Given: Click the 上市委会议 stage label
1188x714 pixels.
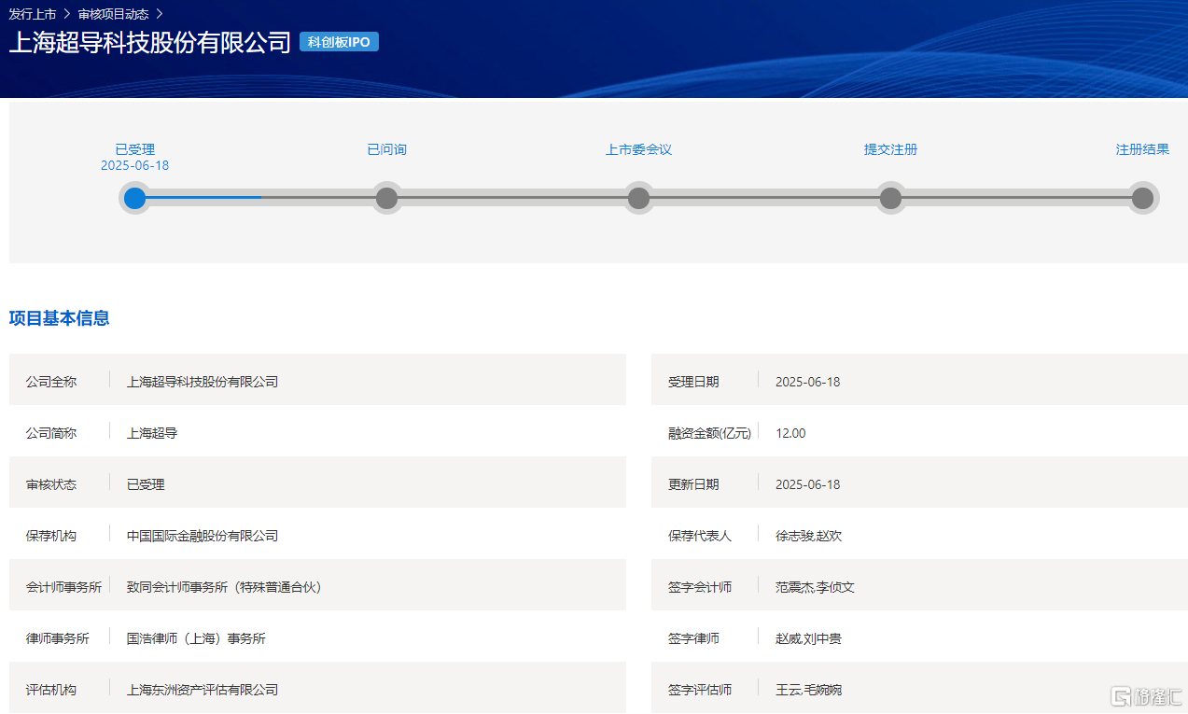Looking at the screenshot, I should click(x=638, y=149).
